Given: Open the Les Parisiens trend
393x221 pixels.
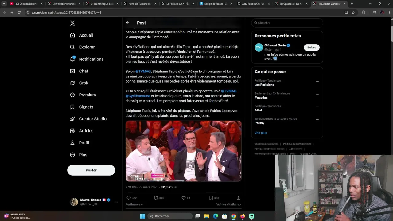Looking at the screenshot, I should [x=264, y=85].
